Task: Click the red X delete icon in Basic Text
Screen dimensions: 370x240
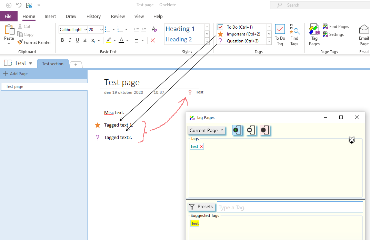Action: pyautogui.click(x=153, y=40)
